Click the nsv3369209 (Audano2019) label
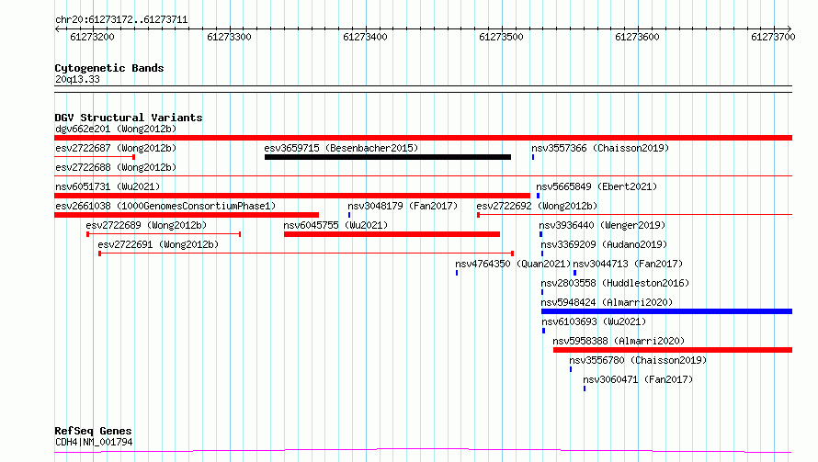The height and width of the screenshot is (462, 818). pyautogui.click(x=604, y=244)
